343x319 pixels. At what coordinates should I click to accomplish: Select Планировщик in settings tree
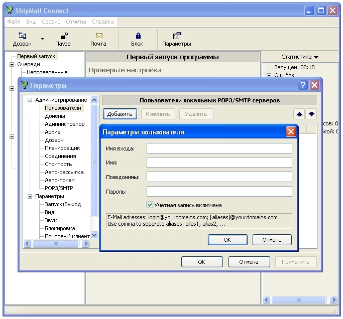pos(62,148)
